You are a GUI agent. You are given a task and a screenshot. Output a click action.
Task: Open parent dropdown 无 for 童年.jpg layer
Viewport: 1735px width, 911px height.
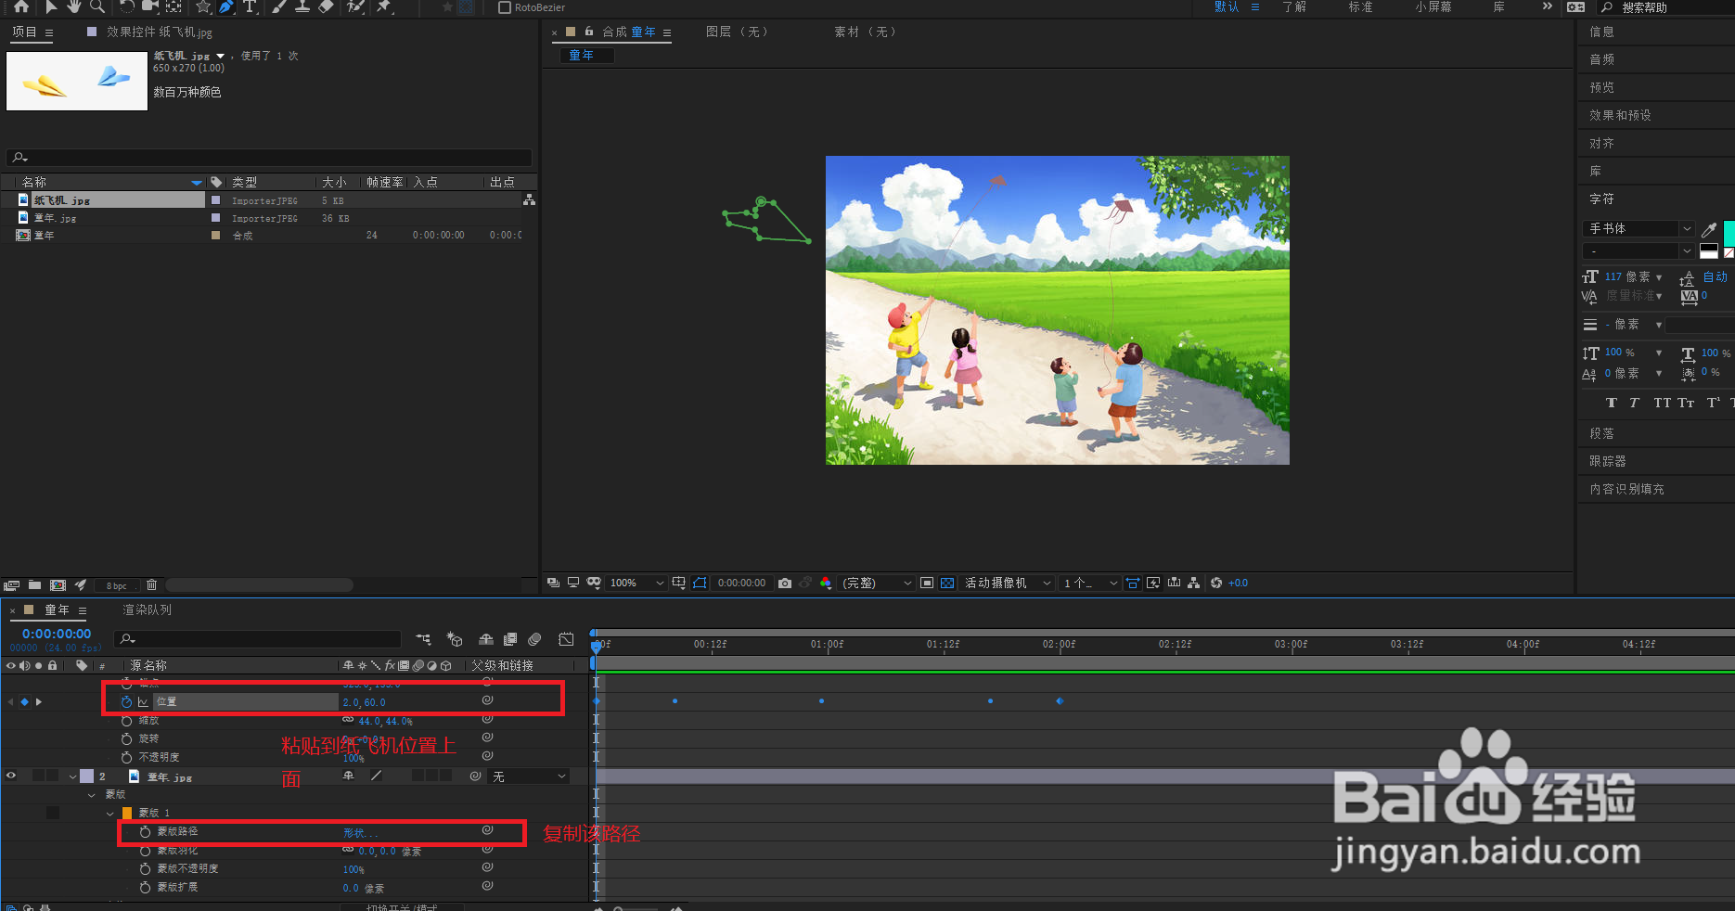click(x=529, y=776)
